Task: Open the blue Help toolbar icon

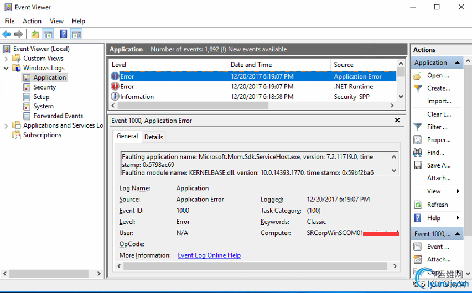Action: (x=64, y=34)
